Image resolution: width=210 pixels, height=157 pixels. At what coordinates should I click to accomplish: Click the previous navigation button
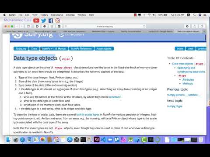pos(201,48)
